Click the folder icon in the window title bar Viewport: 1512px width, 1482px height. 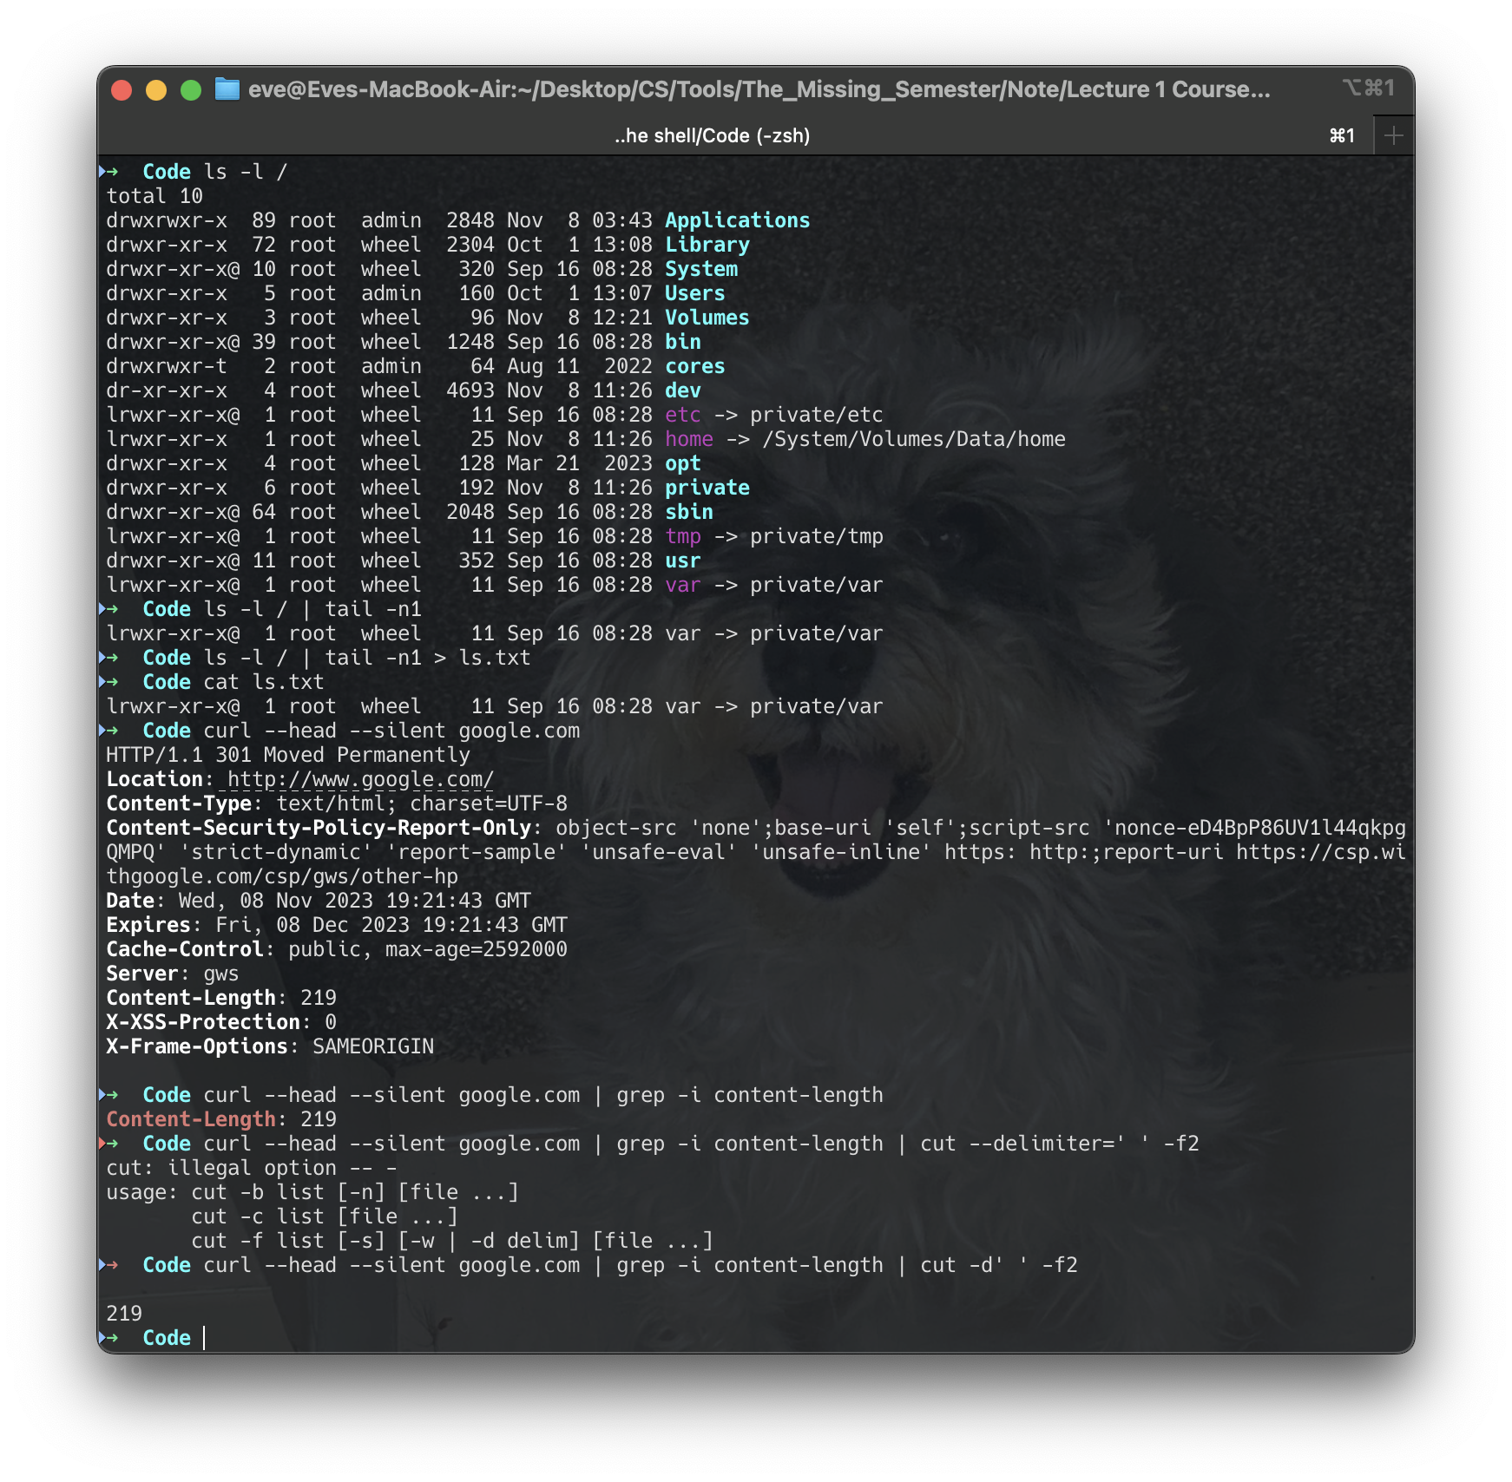[x=228, y=89]
